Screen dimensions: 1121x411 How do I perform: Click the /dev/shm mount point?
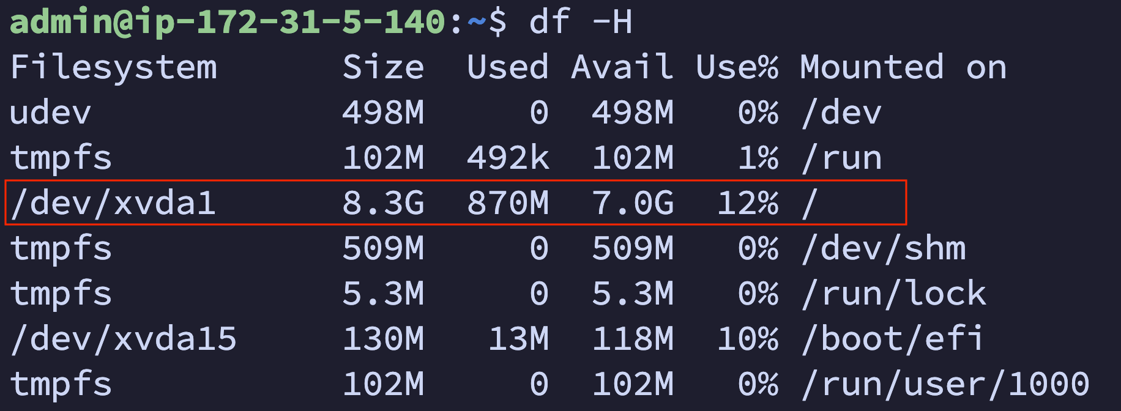point(884,248)
